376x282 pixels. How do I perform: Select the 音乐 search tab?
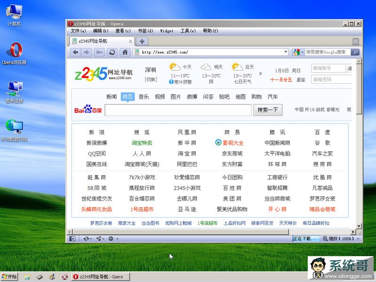(x=144, y=96)
